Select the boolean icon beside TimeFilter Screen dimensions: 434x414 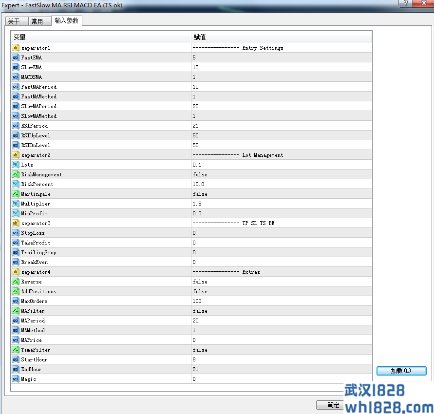(x=15, y=350)
